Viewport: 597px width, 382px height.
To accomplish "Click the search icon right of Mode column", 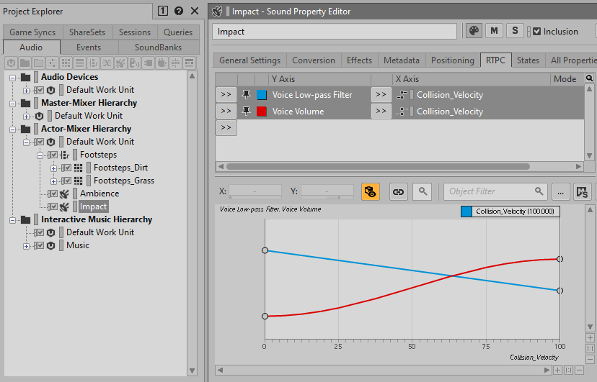I will point(589,78).
